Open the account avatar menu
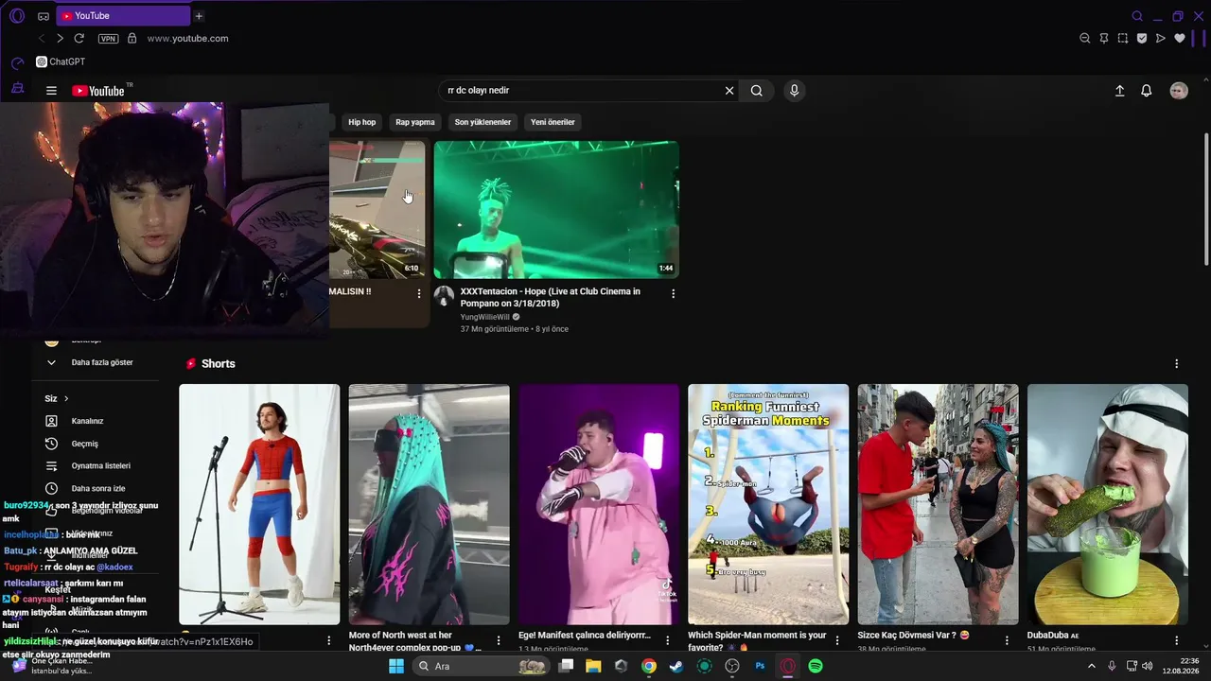The width and height of the screenshot is (1211, 681). pos(1179,91)
